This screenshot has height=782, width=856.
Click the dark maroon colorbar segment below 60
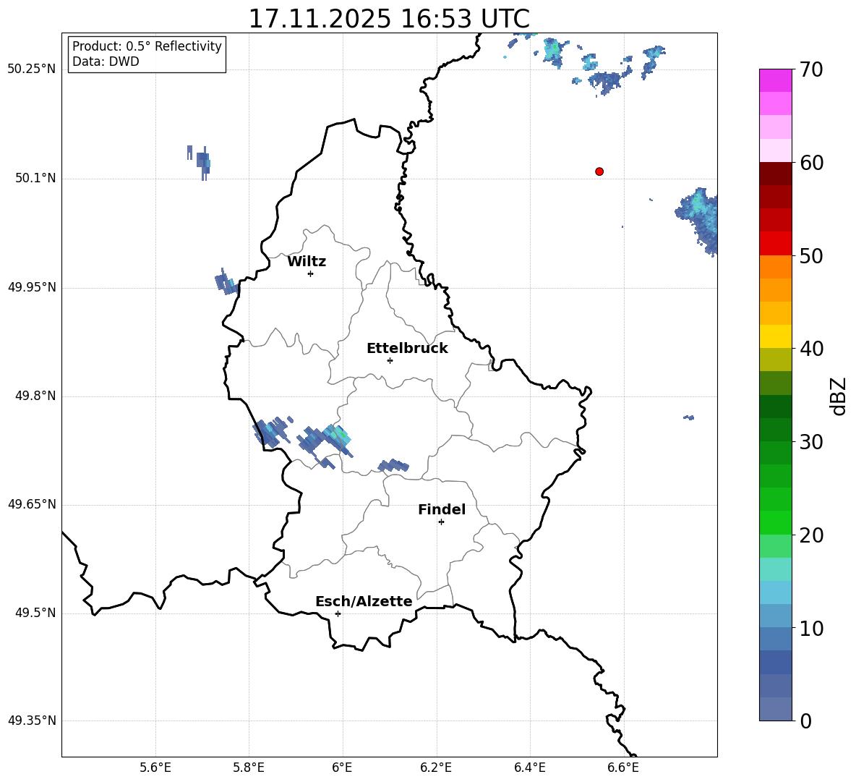(x=775, y=174)
